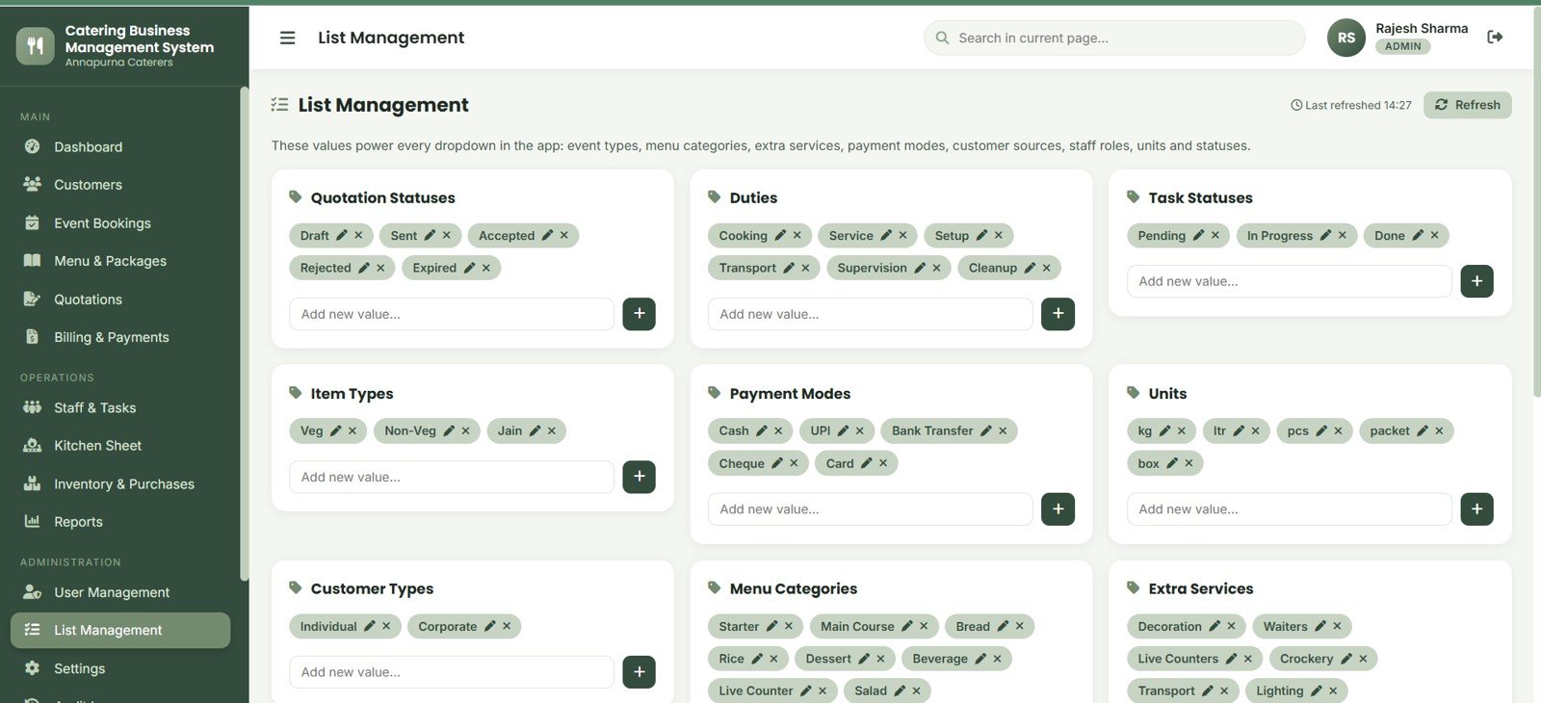Delete the Non-Veg item type
1541x703 pixels.
(465, 430)
